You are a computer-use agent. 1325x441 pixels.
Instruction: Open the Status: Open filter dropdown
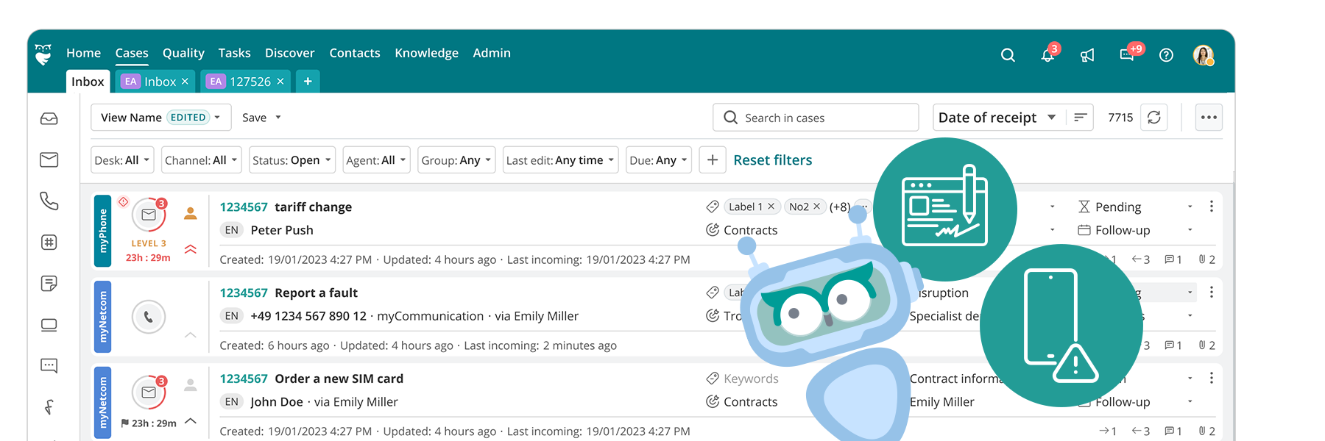292,160
